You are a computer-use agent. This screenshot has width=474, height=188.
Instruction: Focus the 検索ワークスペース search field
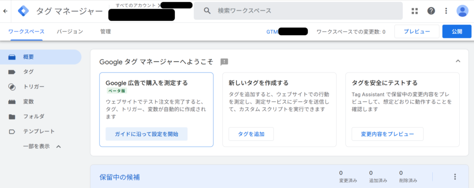pos(298,11)
